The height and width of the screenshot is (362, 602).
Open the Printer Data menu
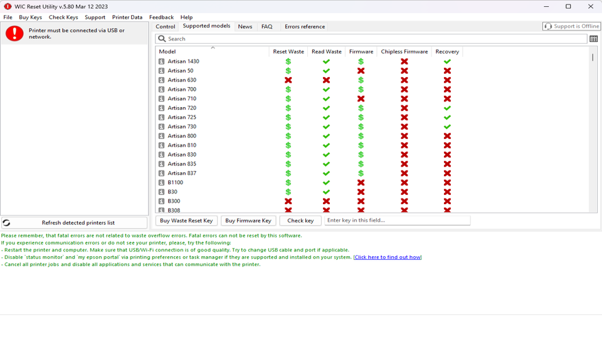pos(127,17)
